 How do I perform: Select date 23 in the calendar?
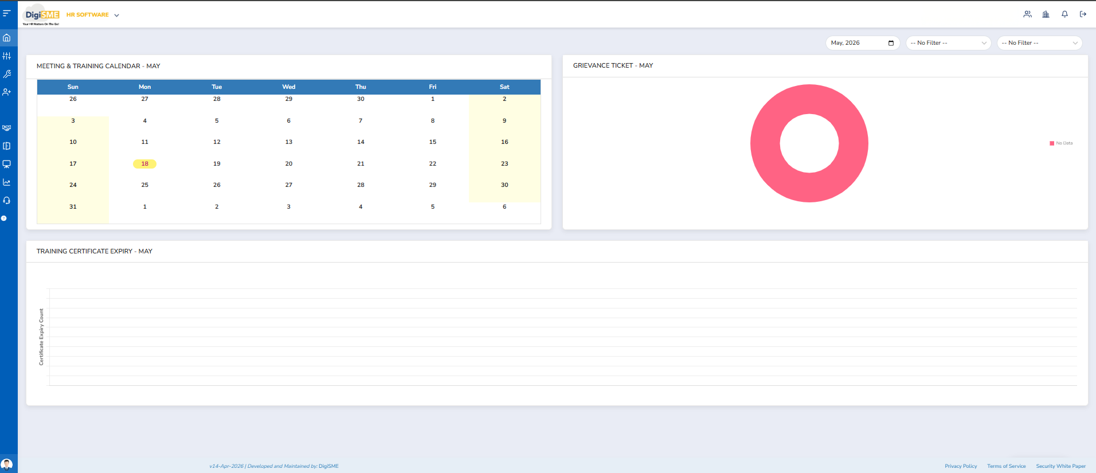coord(504,164)
